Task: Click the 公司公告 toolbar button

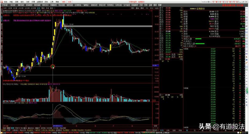Action: pos(118,5)
